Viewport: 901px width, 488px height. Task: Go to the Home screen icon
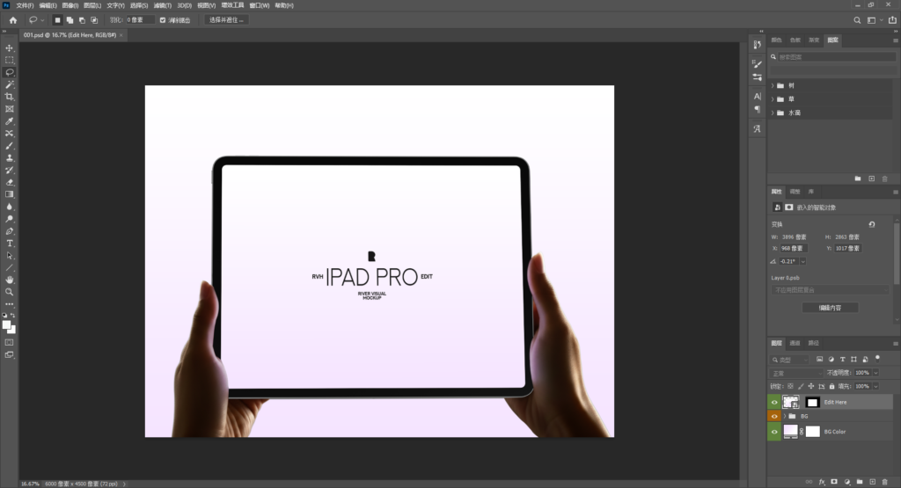(x=12, y=20)
